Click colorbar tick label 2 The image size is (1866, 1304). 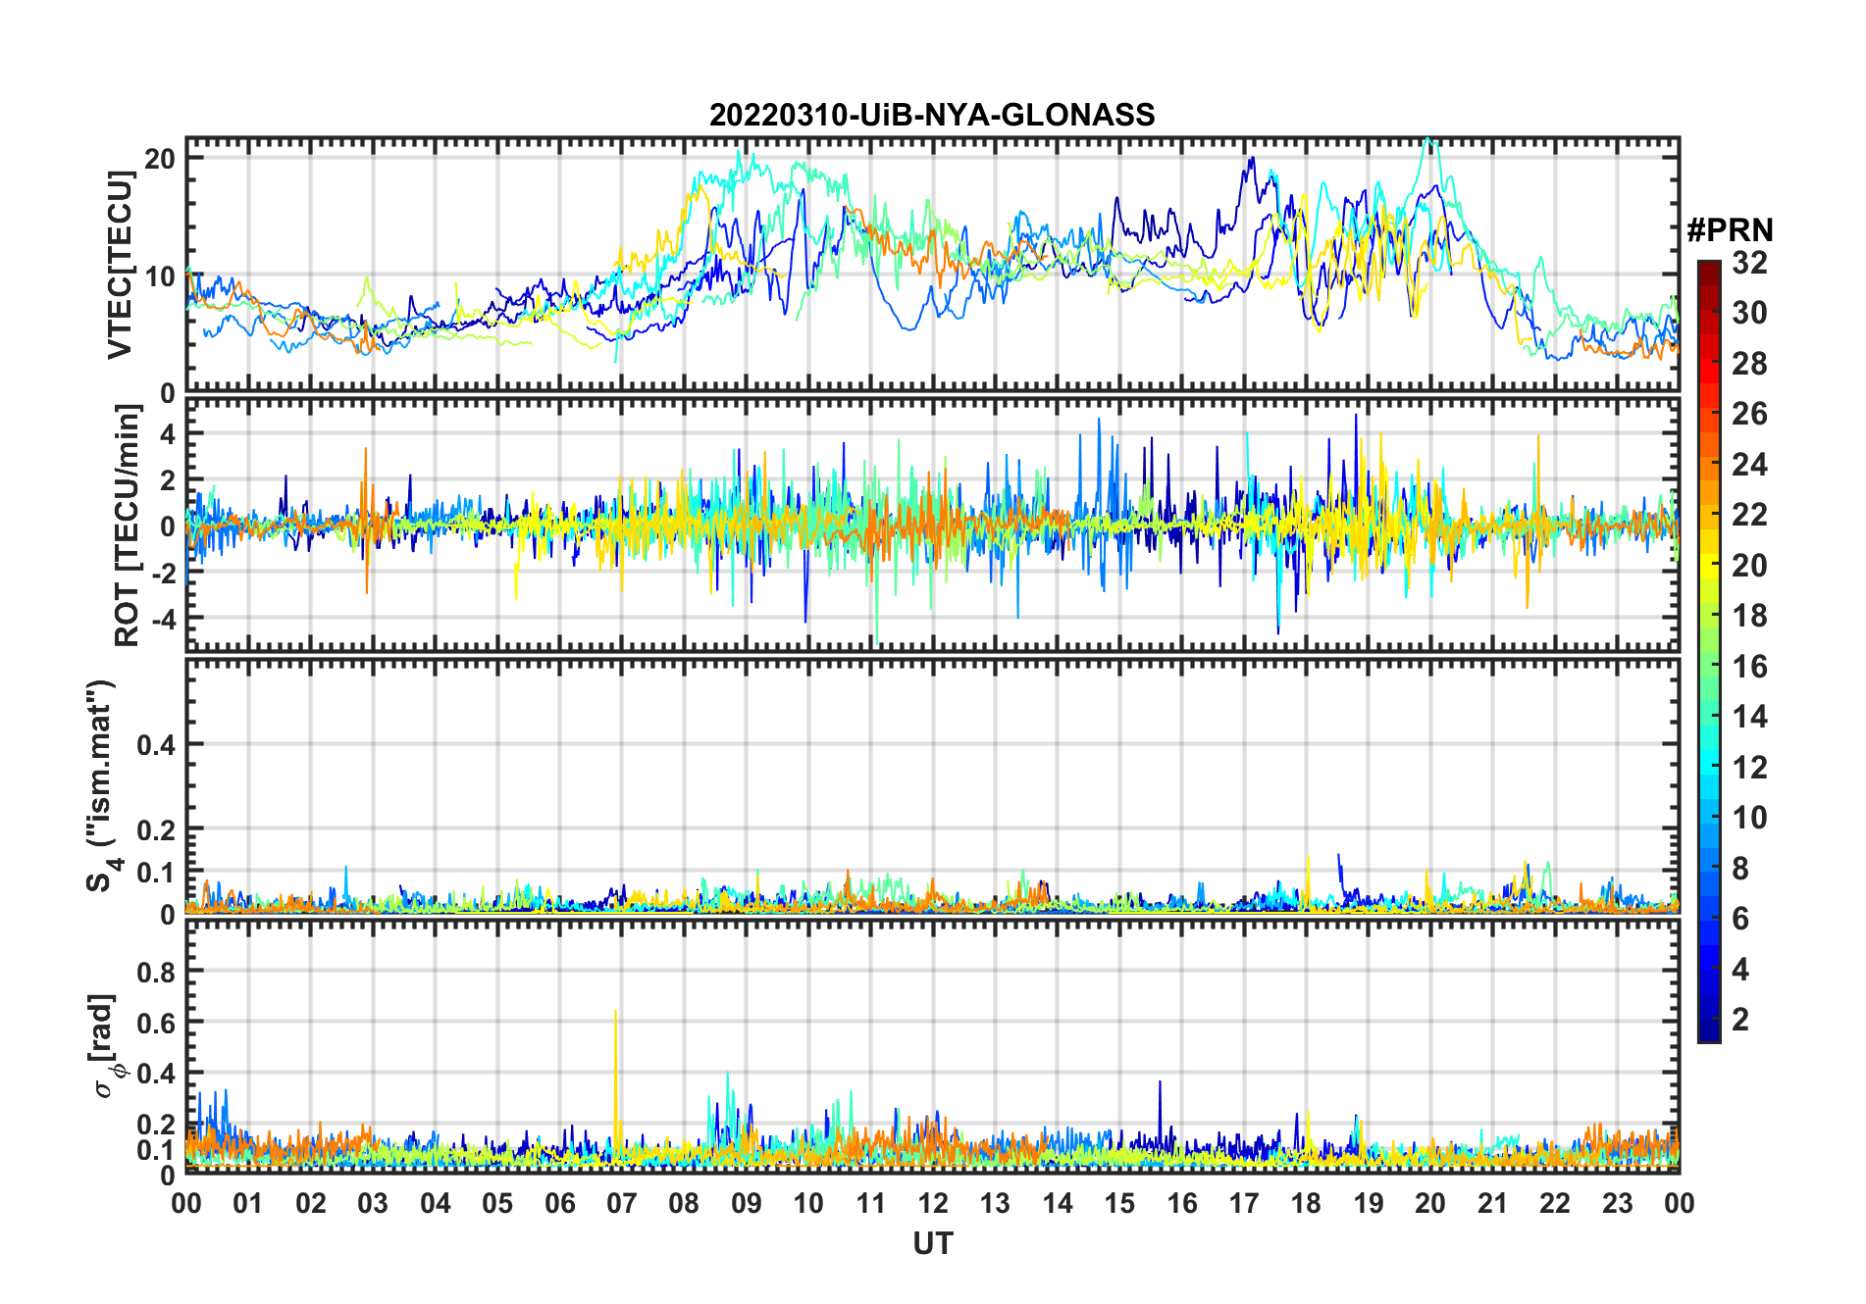pyautogui.click(x=1740, y=1020)
